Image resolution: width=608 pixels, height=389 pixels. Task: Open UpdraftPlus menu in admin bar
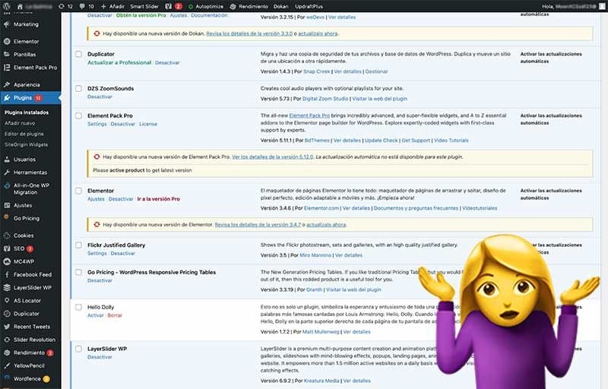(309, 6)
